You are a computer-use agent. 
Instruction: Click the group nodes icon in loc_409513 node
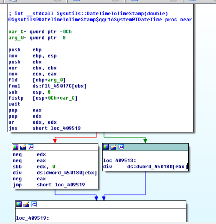click(x=121, y=147)
